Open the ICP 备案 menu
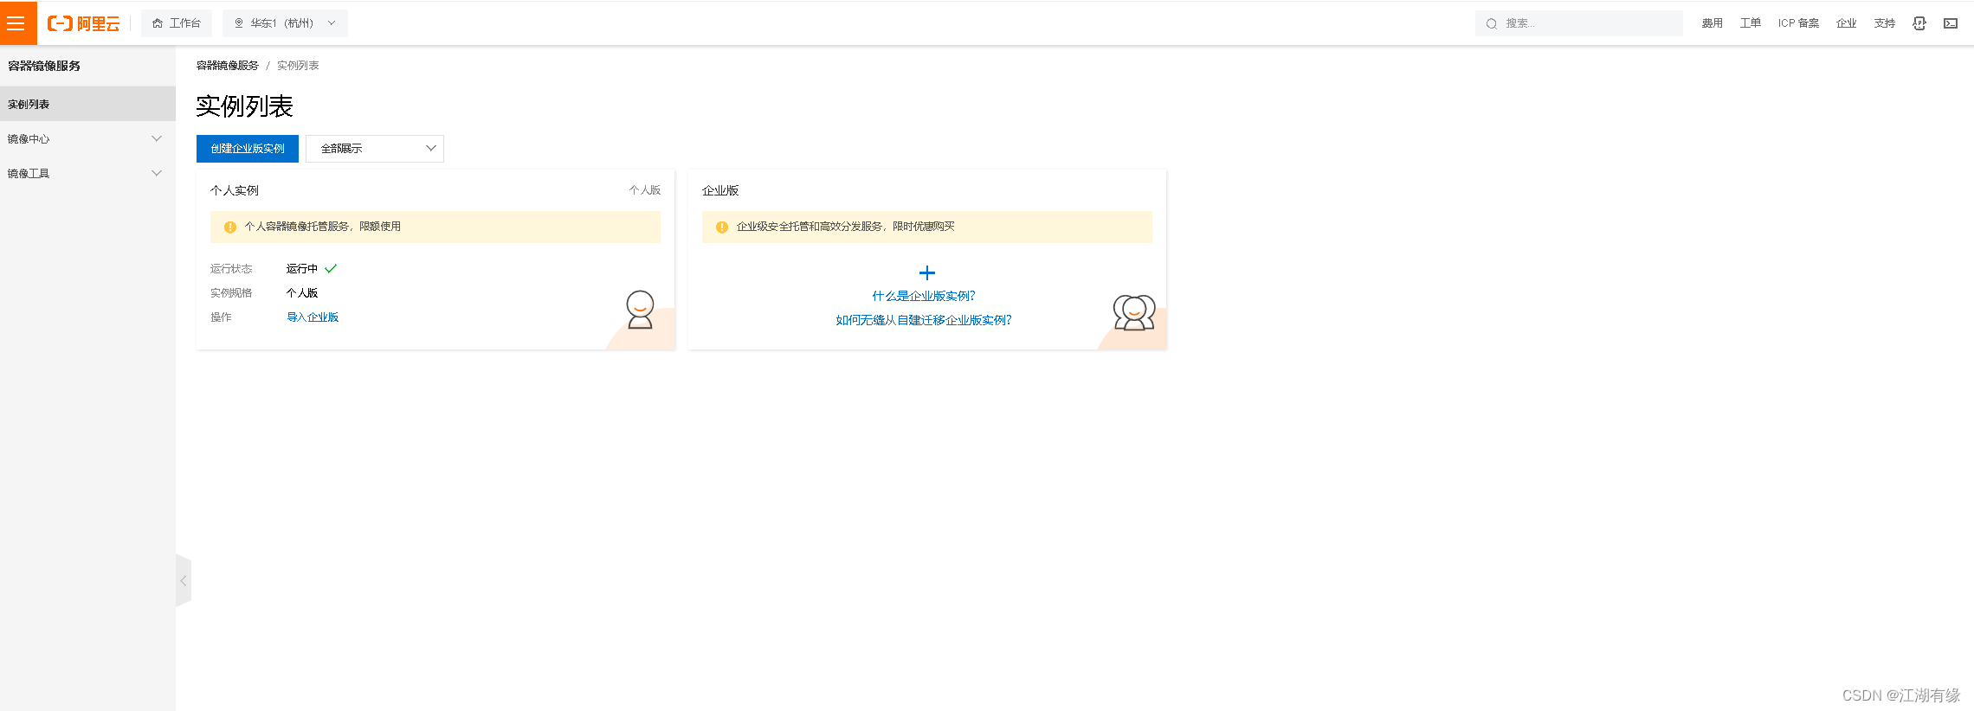 click(x=1798, y=23)
